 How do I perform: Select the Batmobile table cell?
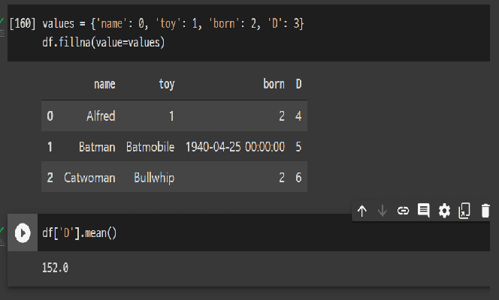tap(150, 147)
